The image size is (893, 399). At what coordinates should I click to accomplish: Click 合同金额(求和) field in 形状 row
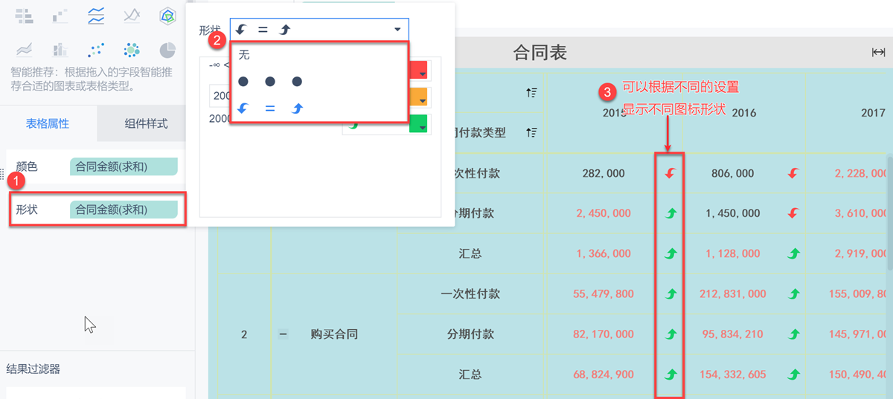coord(124,210)
